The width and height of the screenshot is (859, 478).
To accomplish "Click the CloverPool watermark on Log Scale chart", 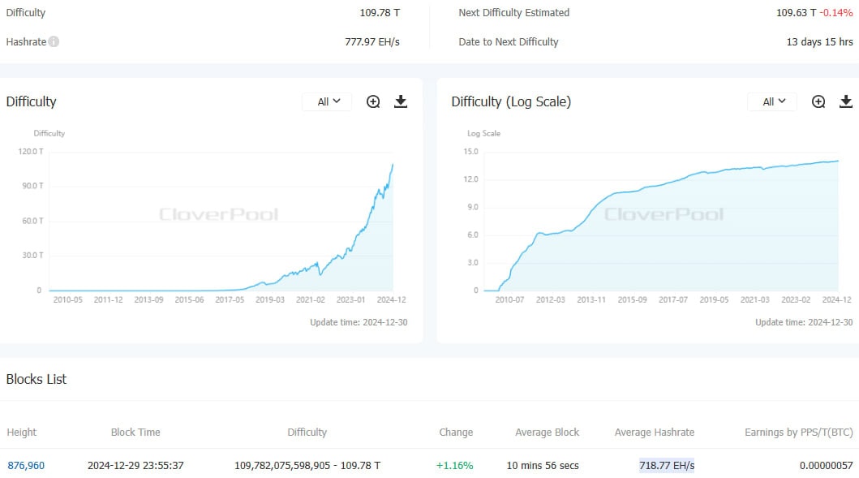I will tap(664, 214).
